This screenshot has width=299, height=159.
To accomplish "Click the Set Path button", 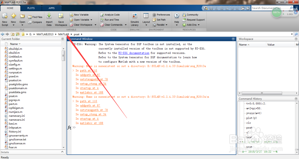I will click(x=159, y=20).
